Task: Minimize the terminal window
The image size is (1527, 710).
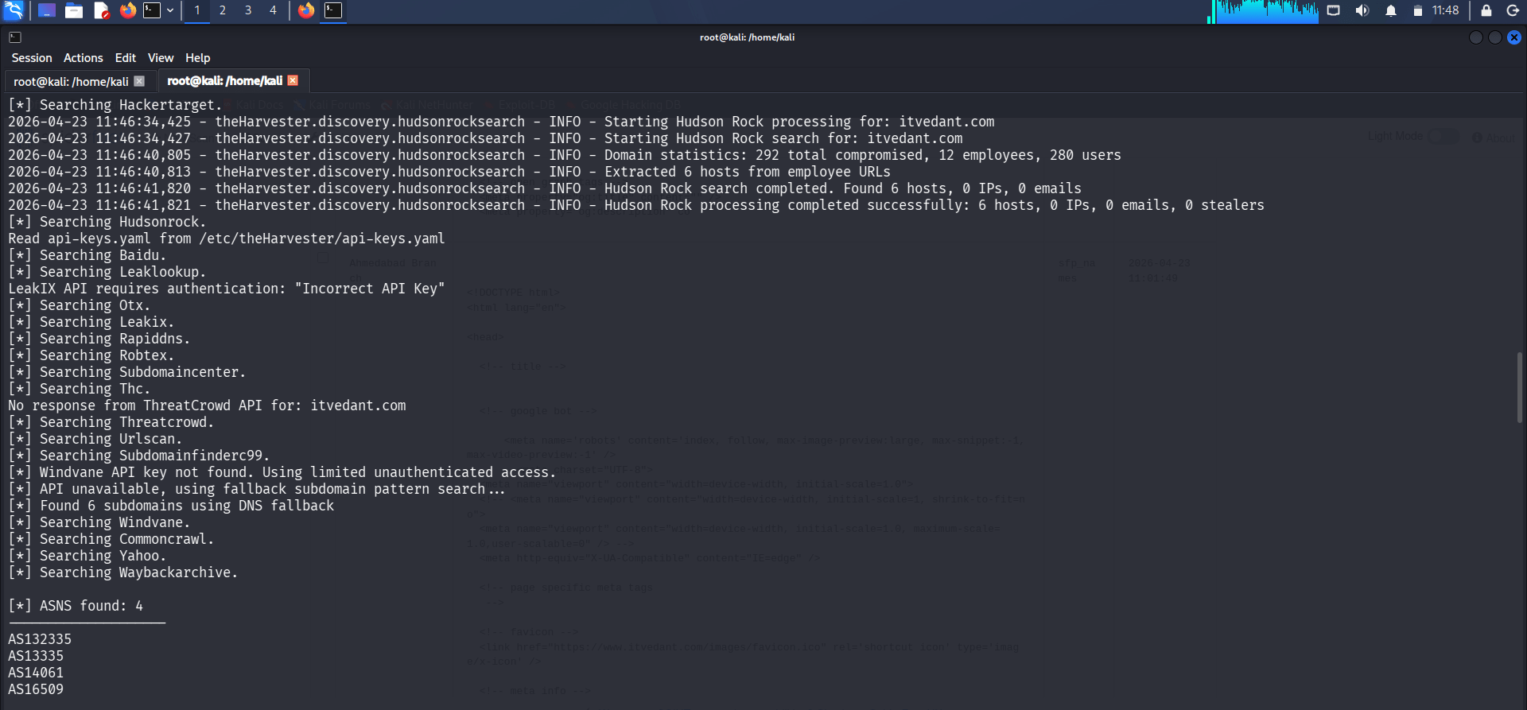Action: [x=1476, y=37]
